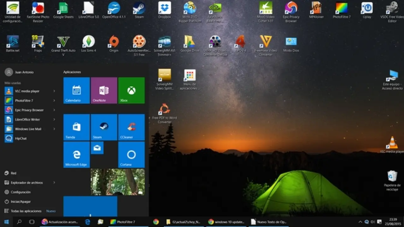
Task: Expand PhotoFiltre 7 jump list arrow
Action: click(54, 101)
